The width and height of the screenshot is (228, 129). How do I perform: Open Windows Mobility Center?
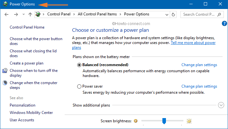pyautogui.click(x=31, y=113)
